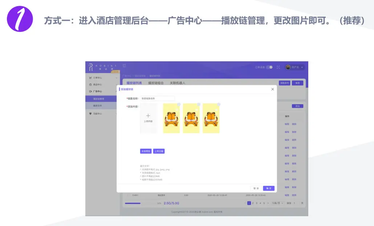Click the copyright footer text

click(x=196, y=212)
